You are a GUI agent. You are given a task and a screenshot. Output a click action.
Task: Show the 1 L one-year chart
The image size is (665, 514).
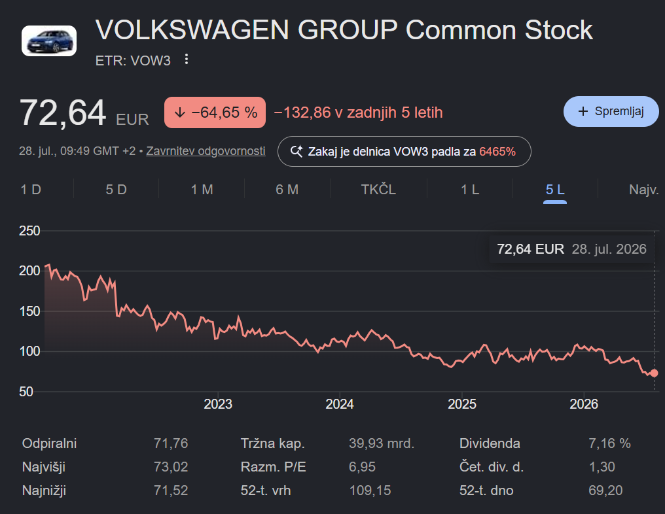pyautogui.click(x=470, y=190)
